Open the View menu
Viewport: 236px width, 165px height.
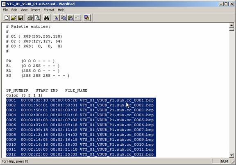tap(24, 10)
